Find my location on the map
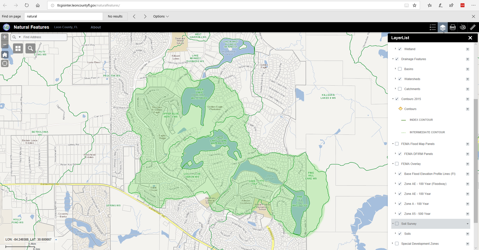 pyautogui.click(x=5, y=63)
